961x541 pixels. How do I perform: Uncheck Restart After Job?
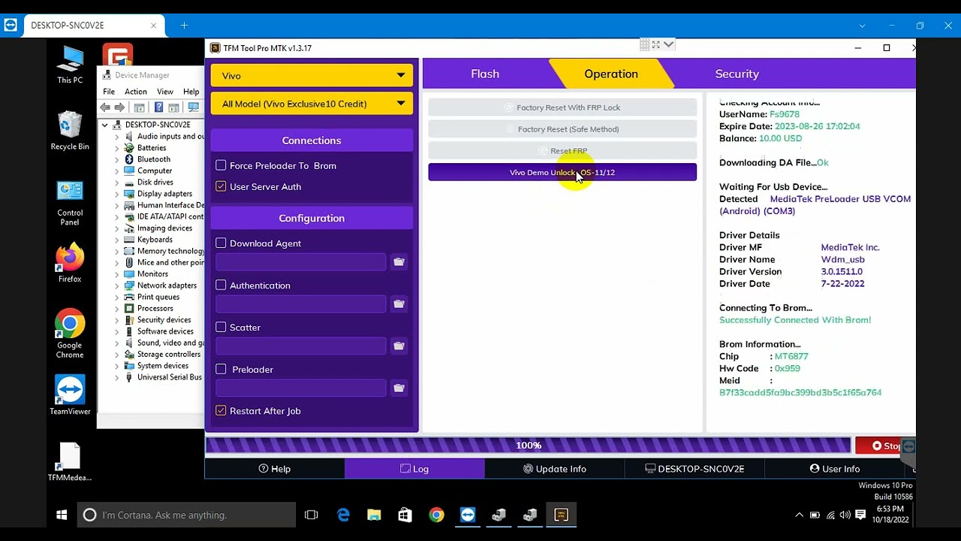pyautogui.click(x=221, y=410)
